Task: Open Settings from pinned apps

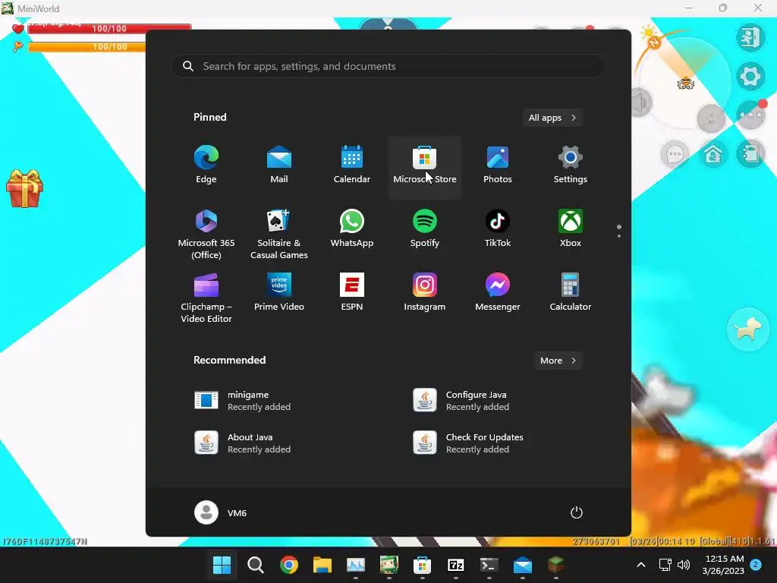Action: (571, 165)
